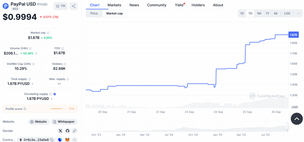Click the MetaMask fox icon
The image size is (304, 142).
(67, 140)
